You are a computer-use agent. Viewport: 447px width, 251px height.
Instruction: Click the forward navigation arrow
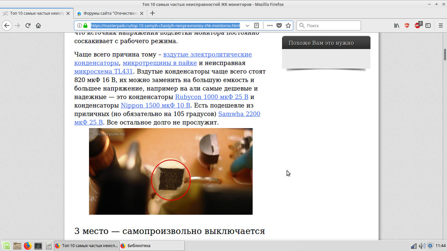[17, 26]
